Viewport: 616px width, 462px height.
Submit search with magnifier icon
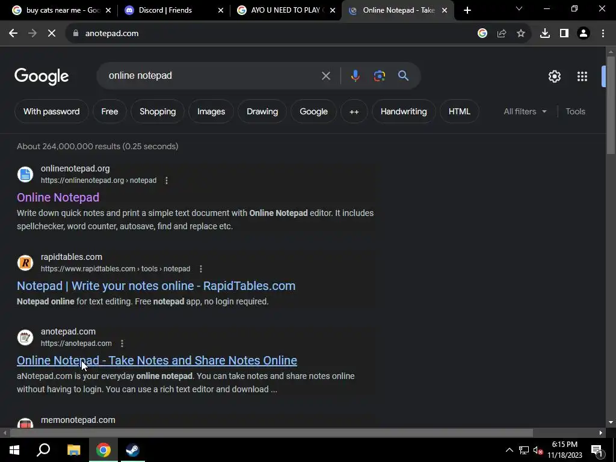coord(404,75)
